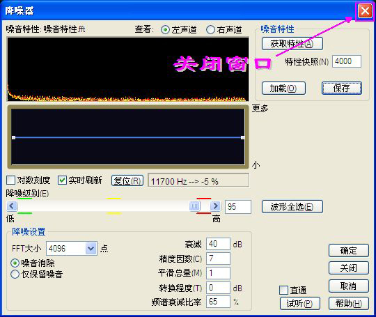Click the left control point of the curve
This screenshot has width=376, height=317.
(14, 137)
